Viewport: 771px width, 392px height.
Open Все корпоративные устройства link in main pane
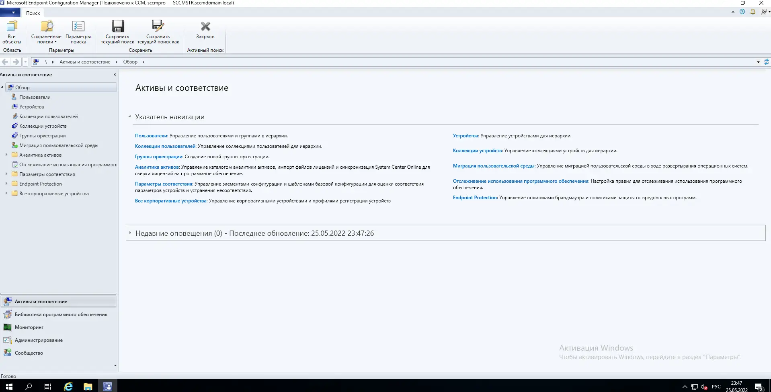(171, 201)
